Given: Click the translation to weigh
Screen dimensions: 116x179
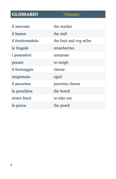Looking at the screenshot, I should tap(61, 63).
